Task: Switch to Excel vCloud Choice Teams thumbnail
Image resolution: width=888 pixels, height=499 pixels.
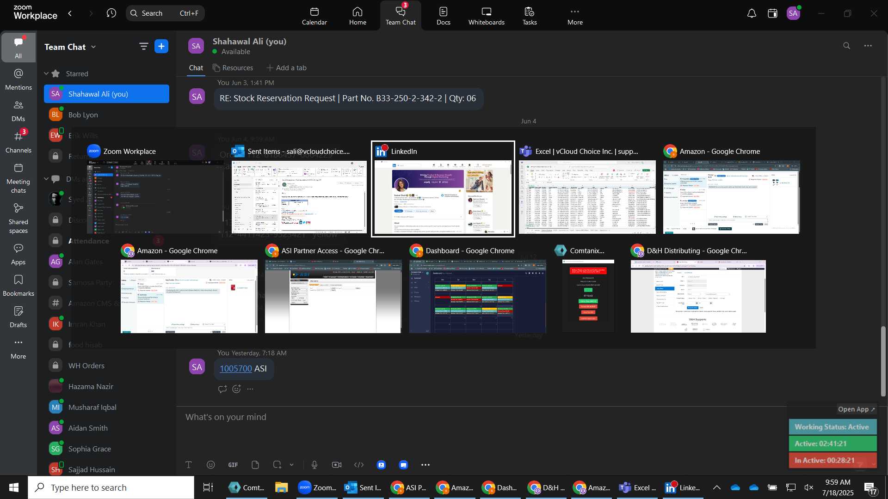Action: [587, 189]
